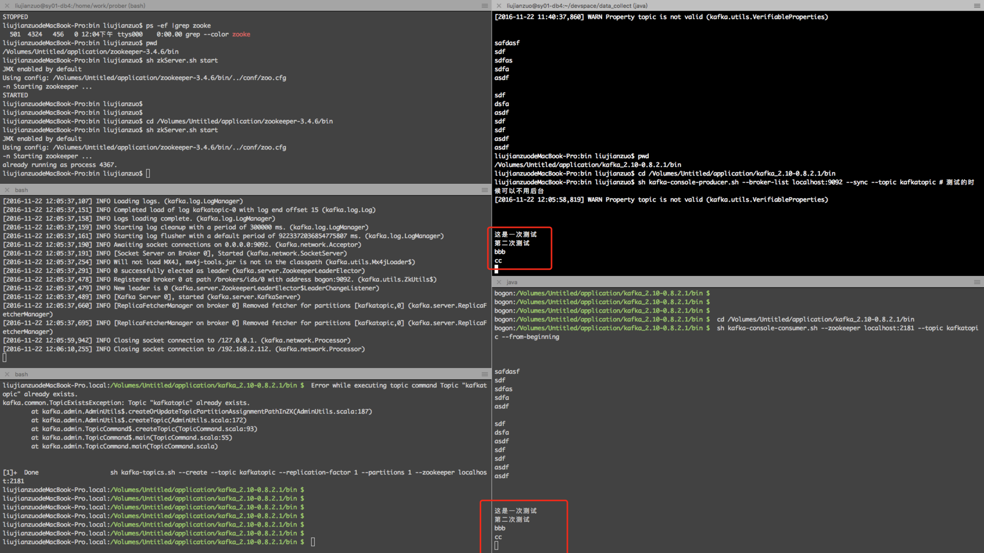
Task: Click '这是一次测试' in the bottom-right consumer pane
Action: pyautogui.click(x=516, y=511)
